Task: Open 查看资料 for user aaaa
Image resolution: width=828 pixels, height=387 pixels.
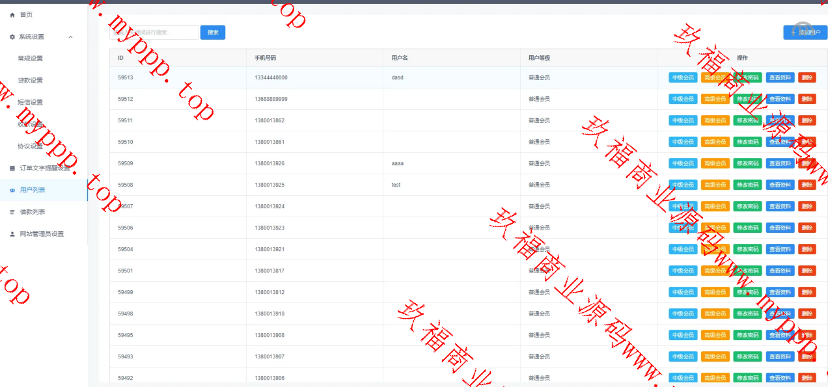Action: click(780, 163)
